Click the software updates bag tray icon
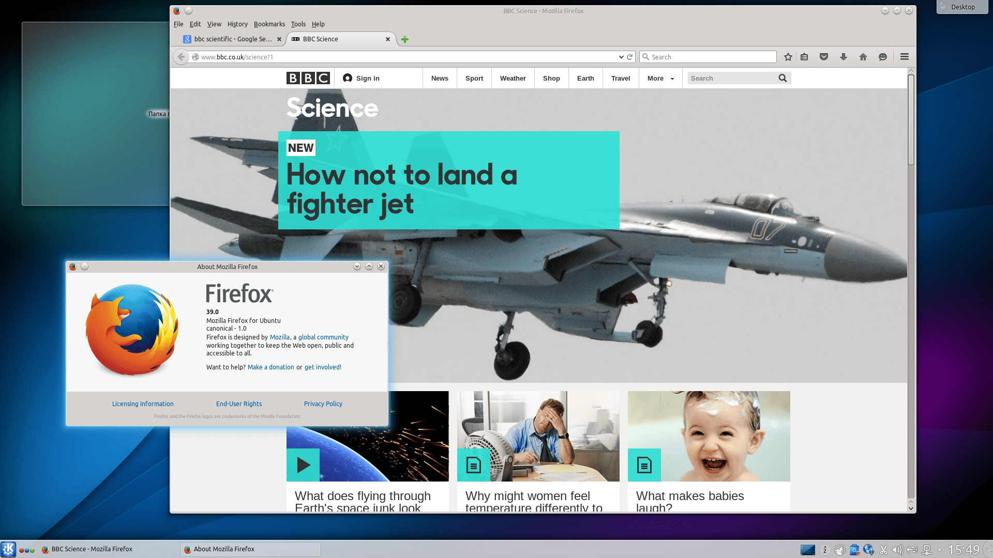 click(x=854, y=550)
